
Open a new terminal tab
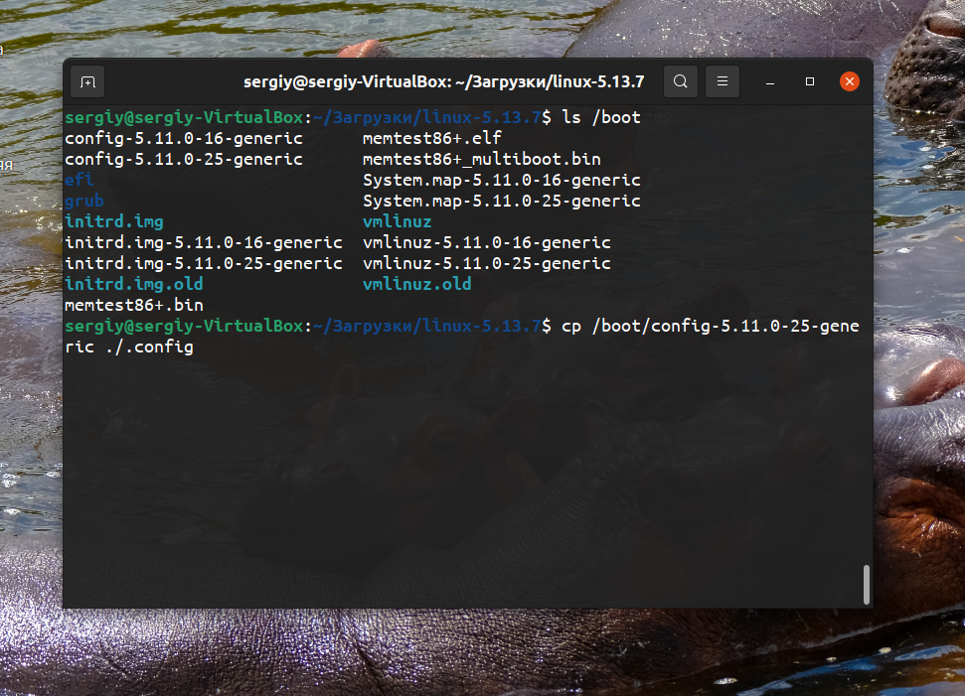[87, 81]
